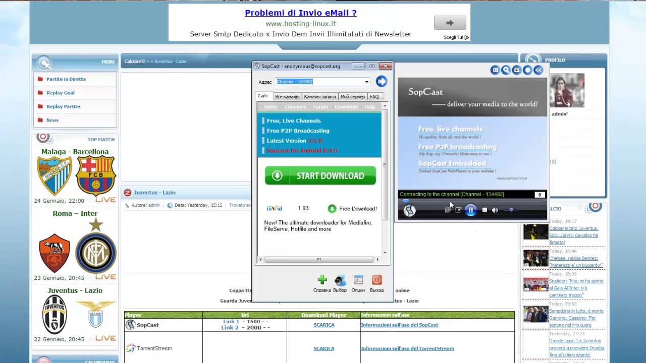
Task: Click Home in the SopCast embedded page
Action: [271, 107]
